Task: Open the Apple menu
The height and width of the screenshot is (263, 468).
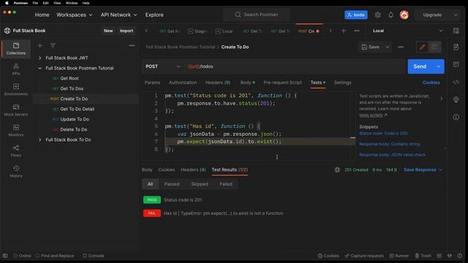Action: click(7, 3)
